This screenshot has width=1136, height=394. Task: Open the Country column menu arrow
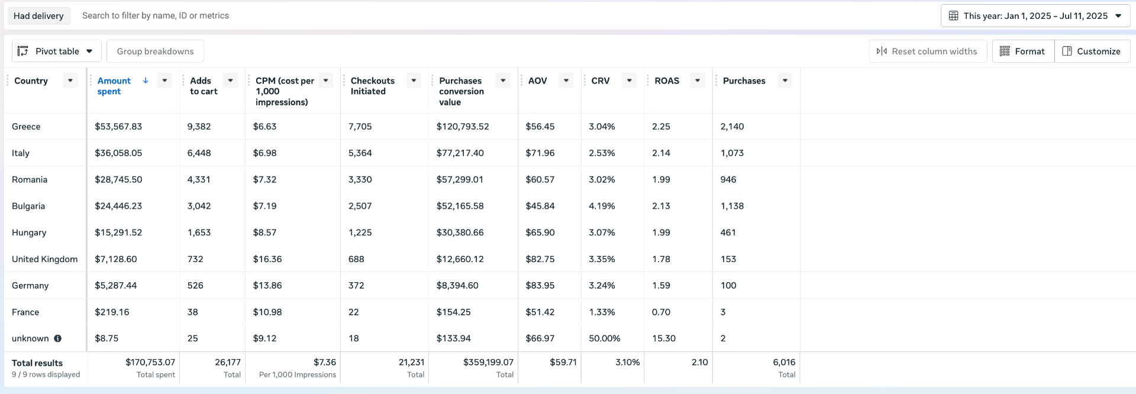click(x=70, y=80)
